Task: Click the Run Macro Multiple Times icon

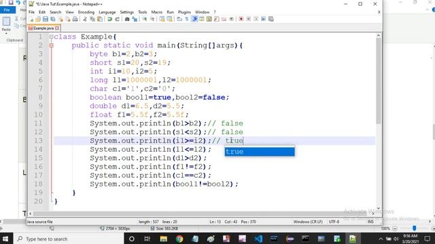Action: point(263,19)
